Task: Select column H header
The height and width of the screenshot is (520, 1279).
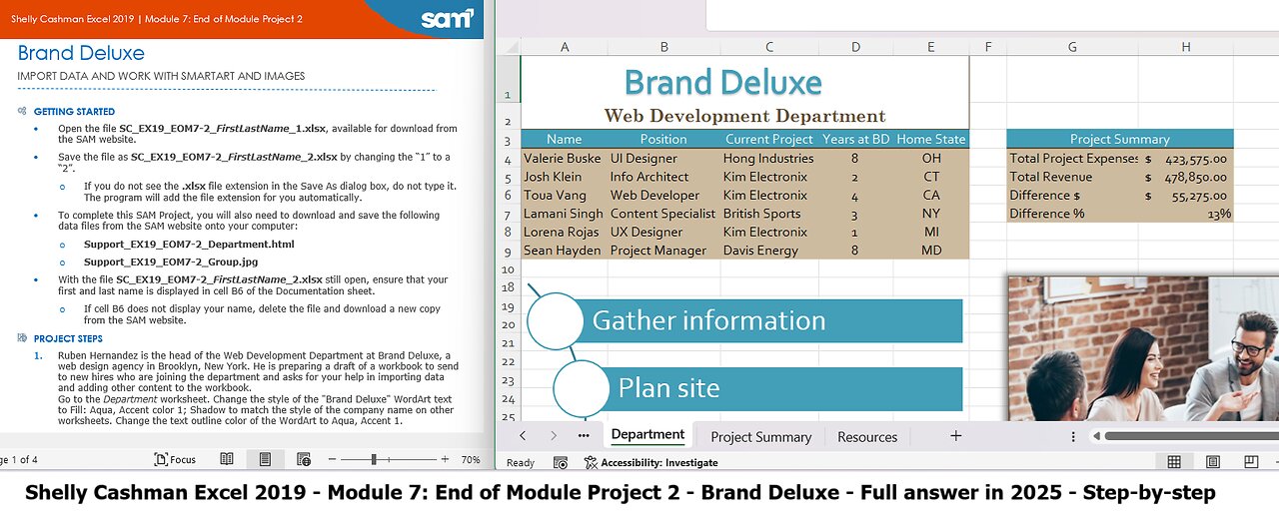Action: pos(1185,47)
